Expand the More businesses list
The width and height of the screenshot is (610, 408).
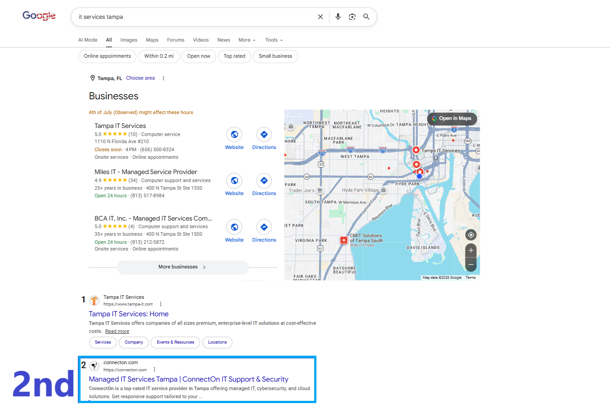tap(183, 267)
